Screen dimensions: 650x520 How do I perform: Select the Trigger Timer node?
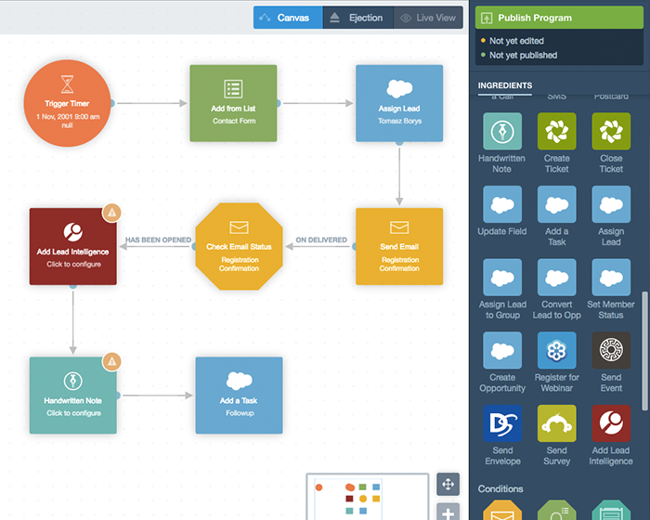coord(67,103)
